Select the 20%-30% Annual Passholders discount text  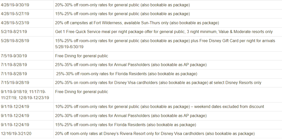pyautogui.click(x=131, y=116)
